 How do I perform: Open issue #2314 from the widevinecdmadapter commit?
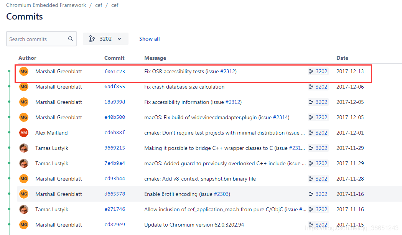click(281, 117)
